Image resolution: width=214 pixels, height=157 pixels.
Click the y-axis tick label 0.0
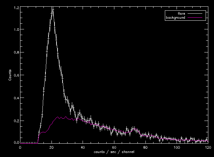coord(16,142)
